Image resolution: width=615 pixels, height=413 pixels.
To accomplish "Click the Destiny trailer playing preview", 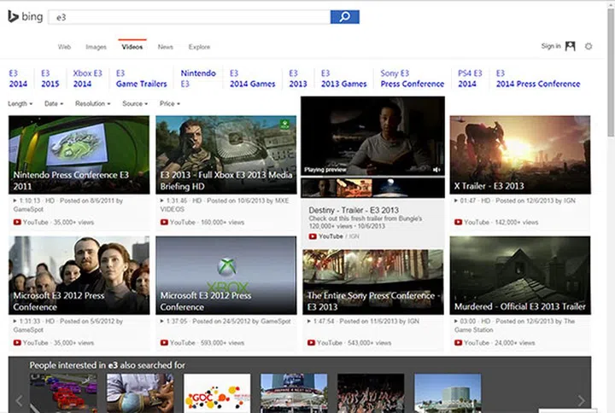I will (x=372, y=136).
